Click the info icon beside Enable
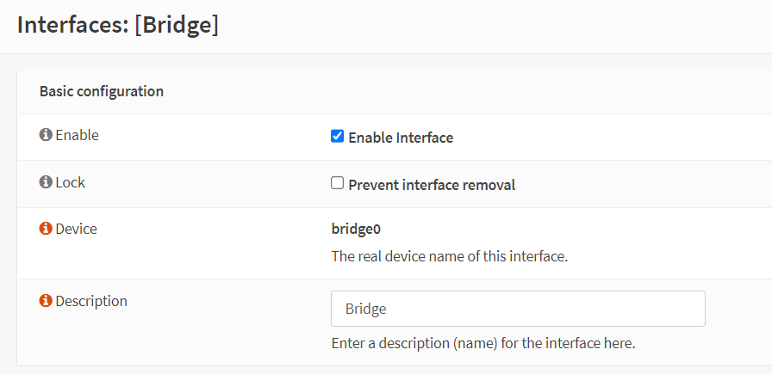 tap(46, 136)
